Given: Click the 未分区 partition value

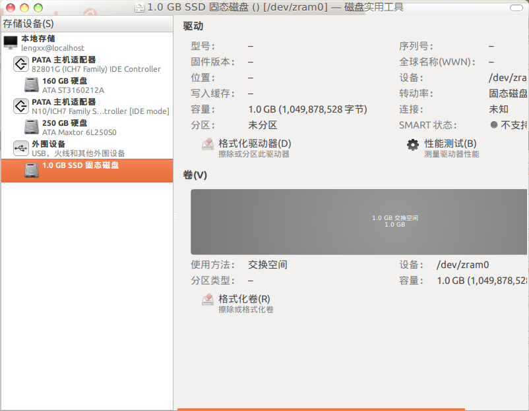Looking at the screenshot, I should coord(263,125).
